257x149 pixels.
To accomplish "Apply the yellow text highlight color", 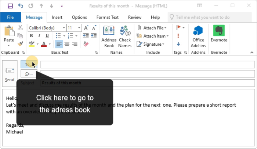I will 32,44.
